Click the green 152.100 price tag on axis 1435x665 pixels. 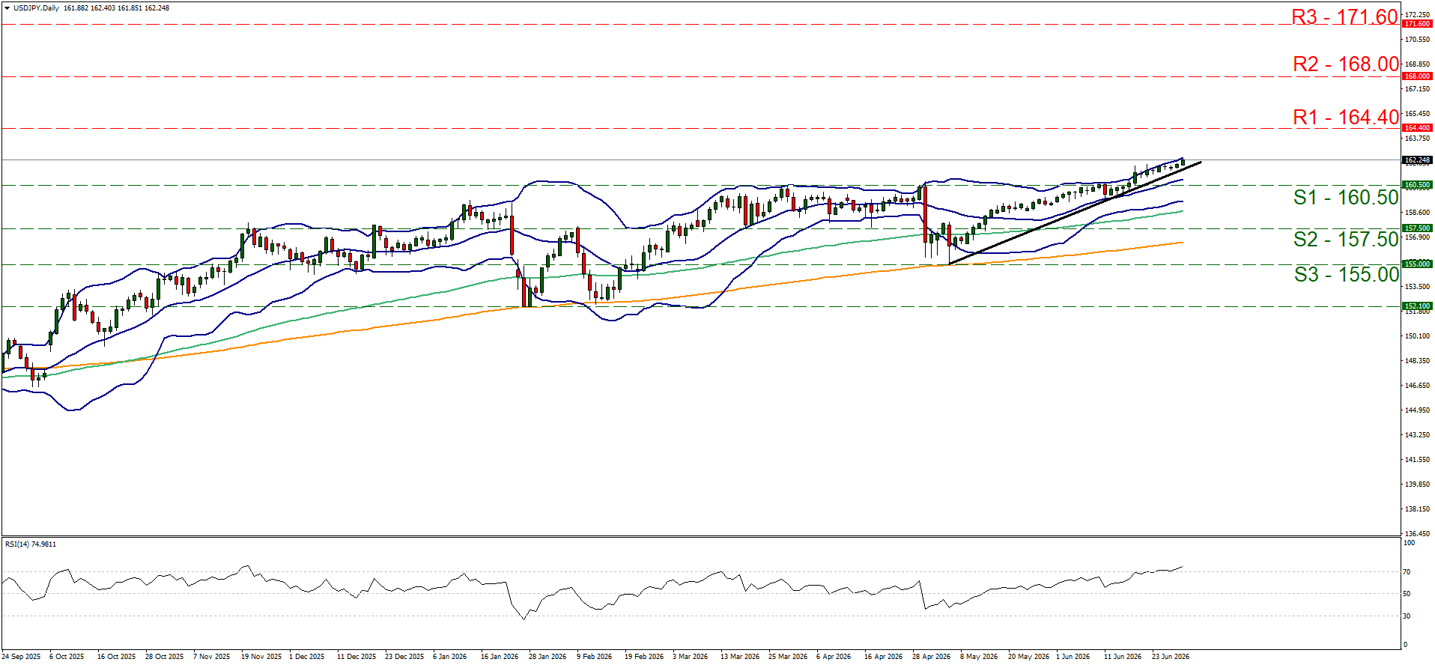pyautogui.click(x=1416, y=306)
